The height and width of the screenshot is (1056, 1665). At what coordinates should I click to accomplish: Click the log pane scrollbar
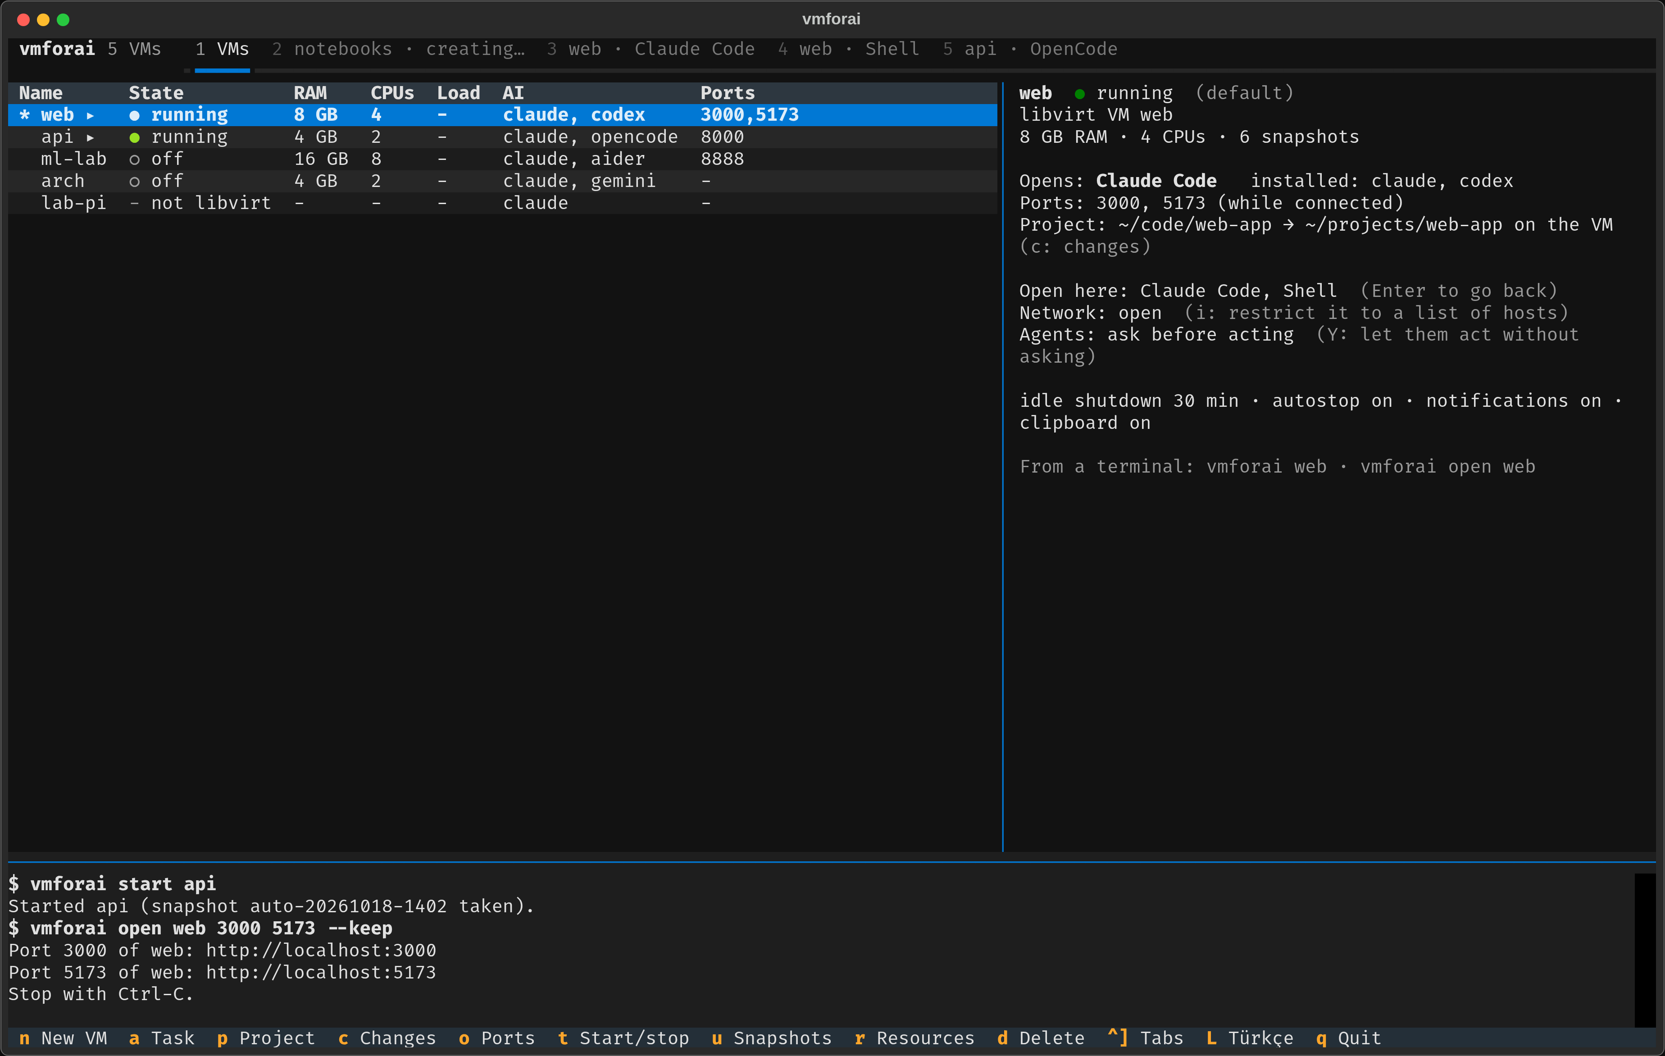[x=1645, y=950]
